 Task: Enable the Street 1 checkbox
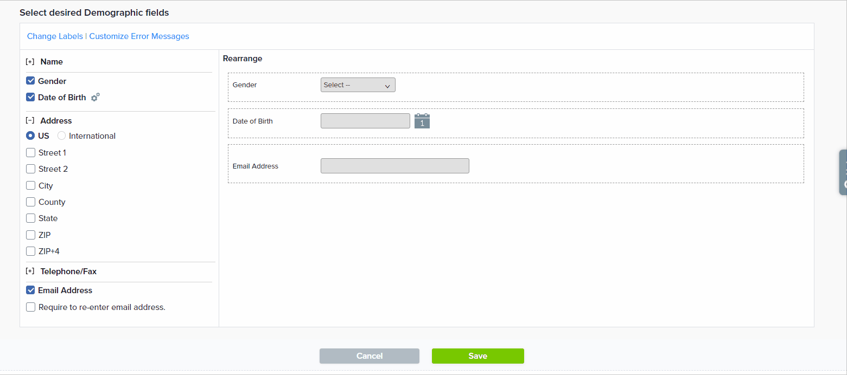[x=31, y=153]
